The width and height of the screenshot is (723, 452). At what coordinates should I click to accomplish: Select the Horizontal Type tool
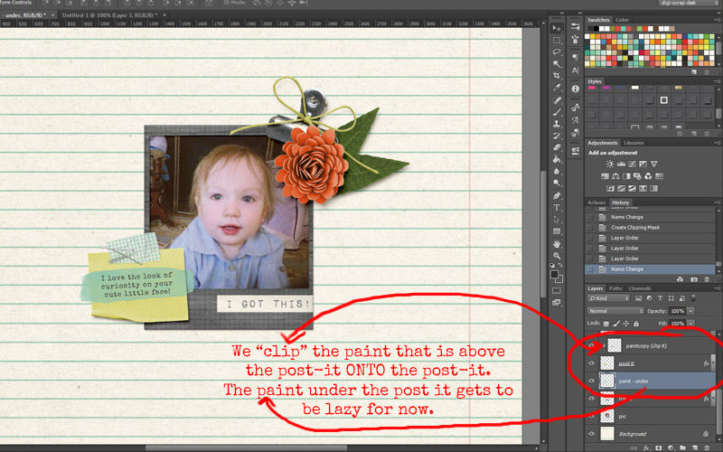(x=557, y=208)
